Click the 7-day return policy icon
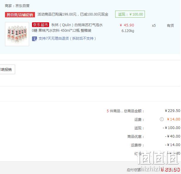 coord(34,39)
